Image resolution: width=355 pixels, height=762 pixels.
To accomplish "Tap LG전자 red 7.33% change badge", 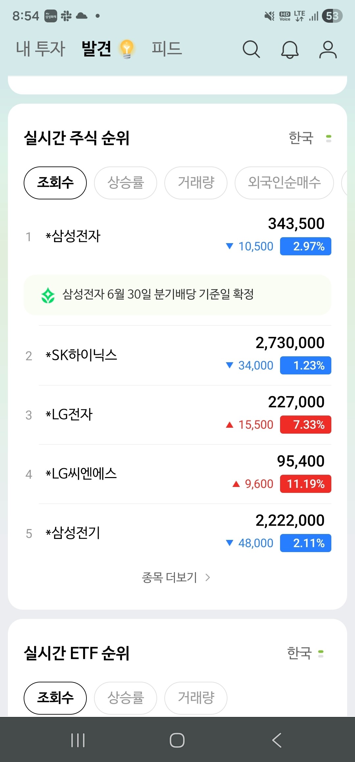I will pyautogui.click(x=306, y=425).
